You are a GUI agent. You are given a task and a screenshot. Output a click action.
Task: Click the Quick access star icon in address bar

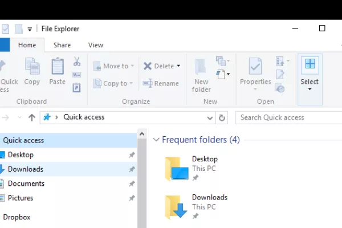click(x=47, y=117)
